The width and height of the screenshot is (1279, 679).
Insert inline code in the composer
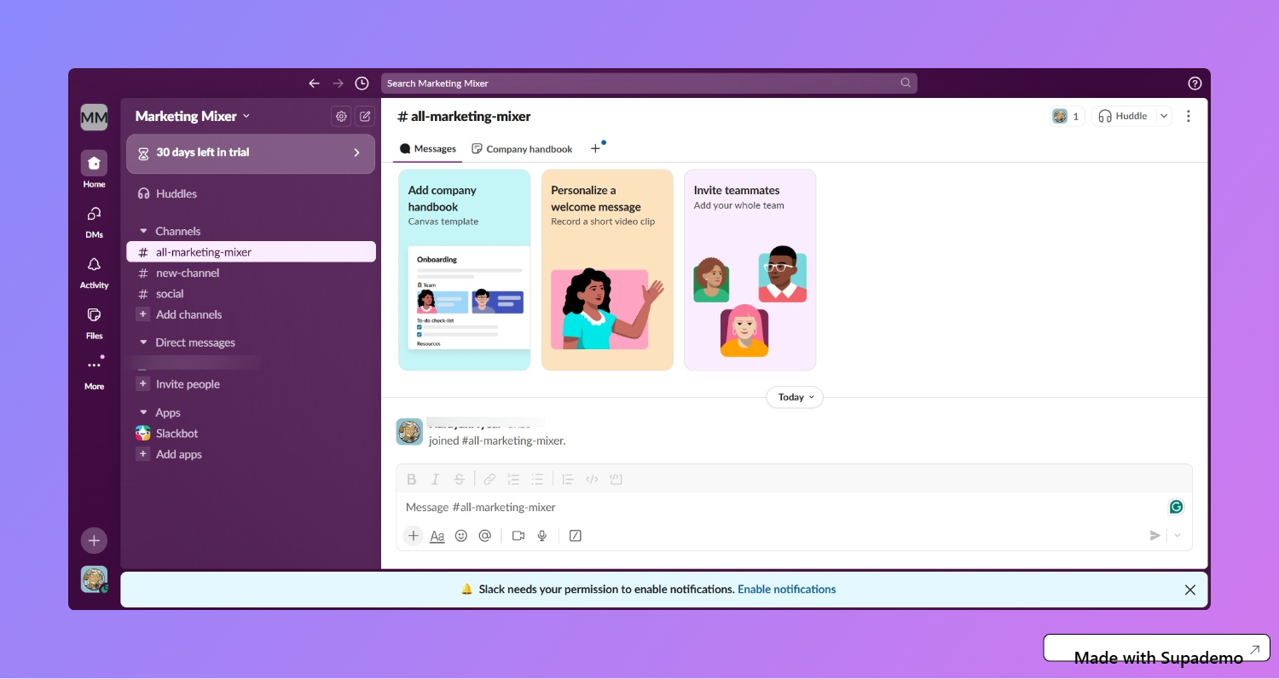[592, 479]
